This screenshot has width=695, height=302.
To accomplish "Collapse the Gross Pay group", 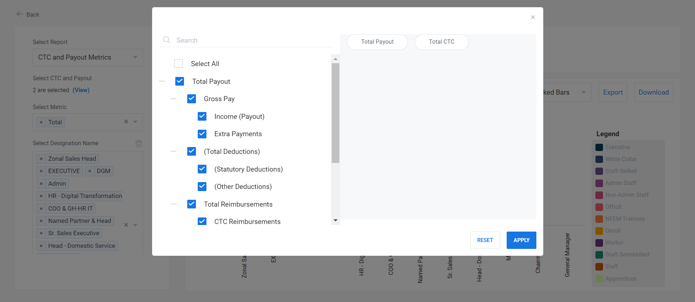I will coord(173,99).
